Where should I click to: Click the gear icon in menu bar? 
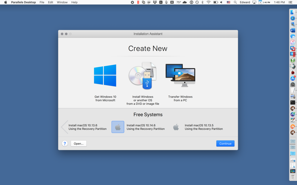coord(132,2)
